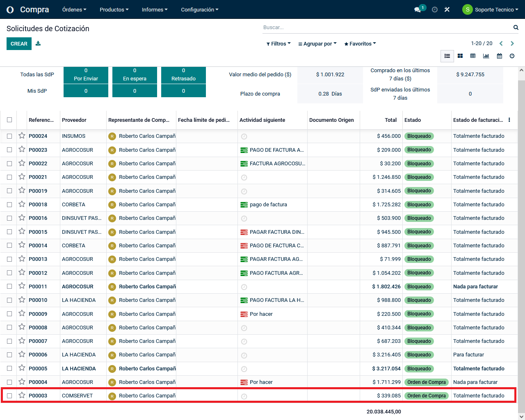Open the Informes menu
The image size is (525, 420).
155,9
